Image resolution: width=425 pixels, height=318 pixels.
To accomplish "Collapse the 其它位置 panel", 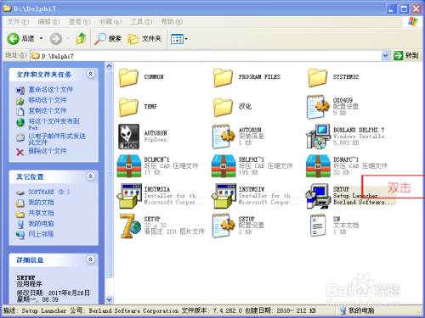I will click(91, 176).
